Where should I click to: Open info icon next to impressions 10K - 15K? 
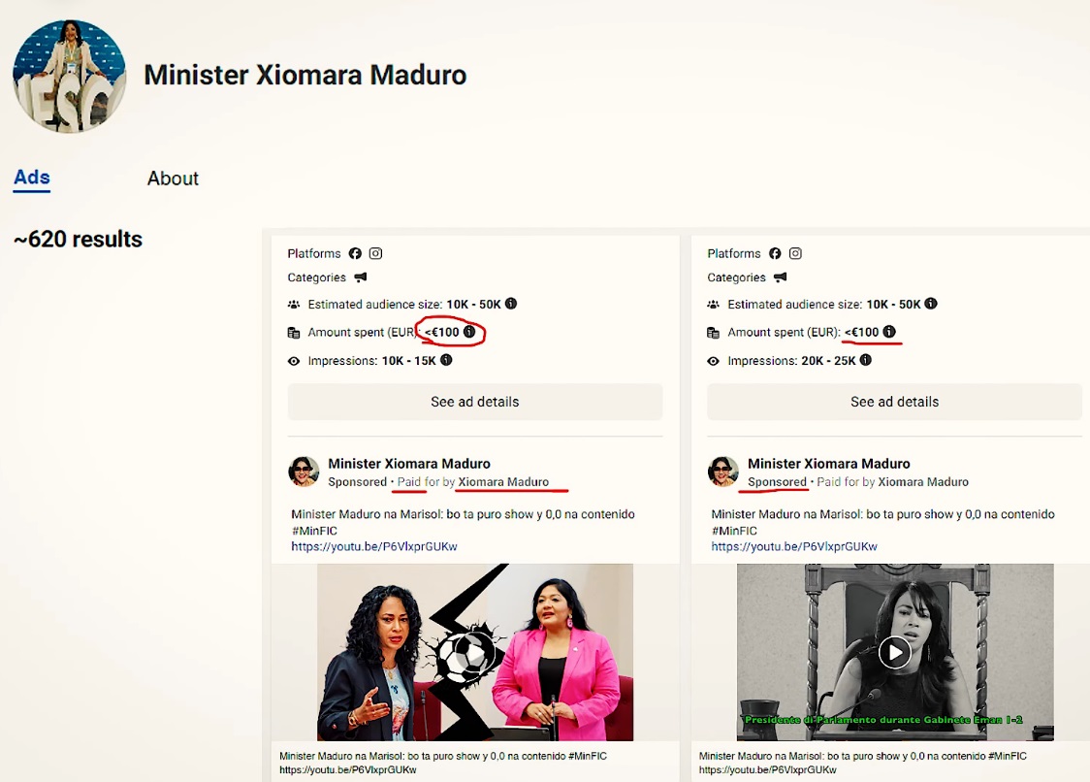(x=446, y=360)
